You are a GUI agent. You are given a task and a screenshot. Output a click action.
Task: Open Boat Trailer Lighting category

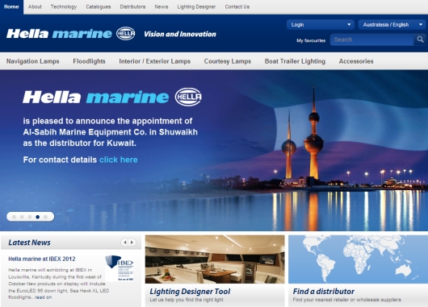295,61
